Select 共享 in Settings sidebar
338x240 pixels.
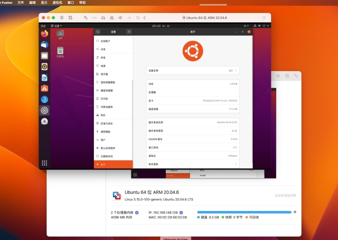coord(113,49)
